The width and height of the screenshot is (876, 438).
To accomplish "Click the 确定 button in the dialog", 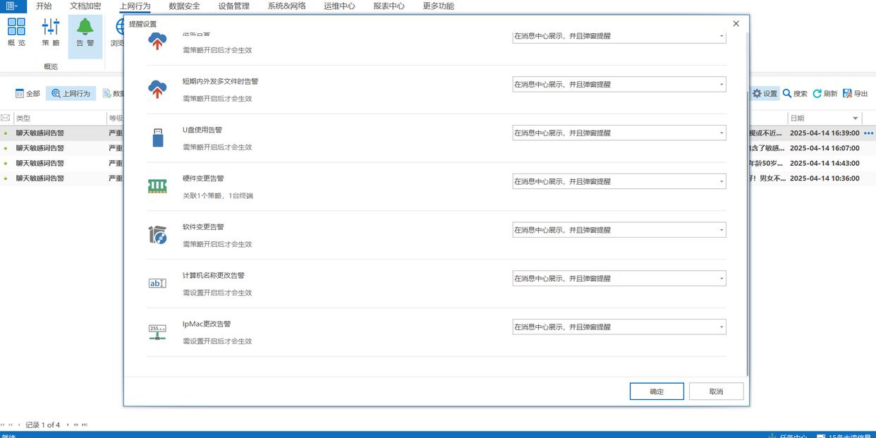I will [x=657, y=391].
